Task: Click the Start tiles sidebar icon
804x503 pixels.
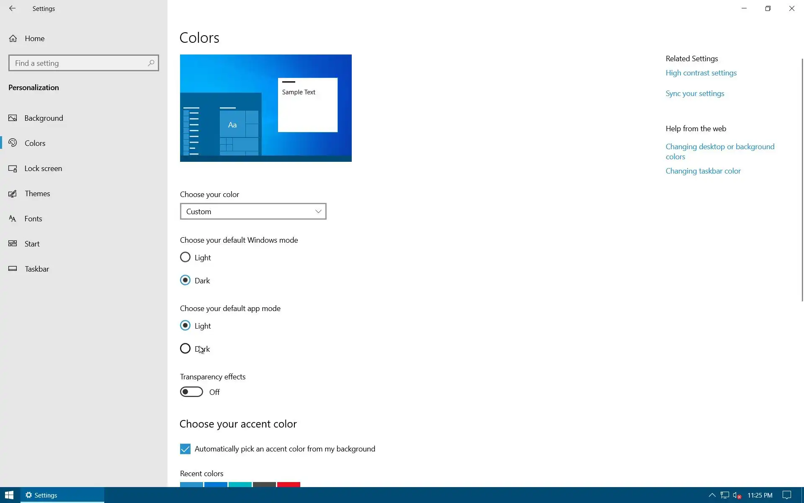Action: click(x=13, y=244)
